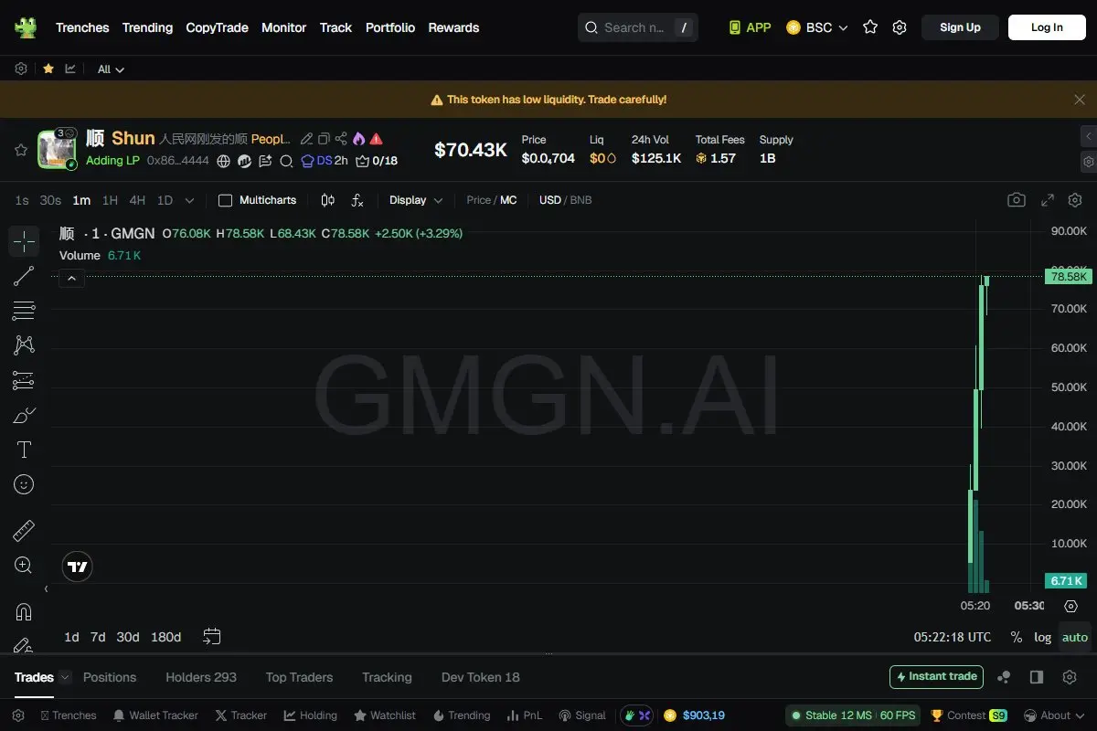Copy the Shun token name
The height and width of the screenshot is (731, 1097).
coord(324,139)
